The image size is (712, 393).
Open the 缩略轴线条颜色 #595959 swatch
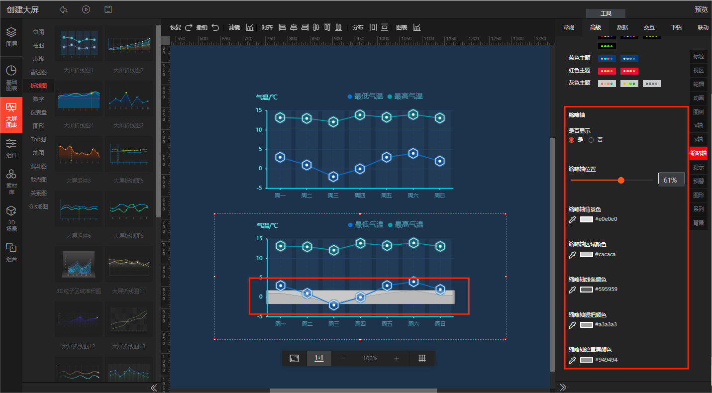[587, 289]
